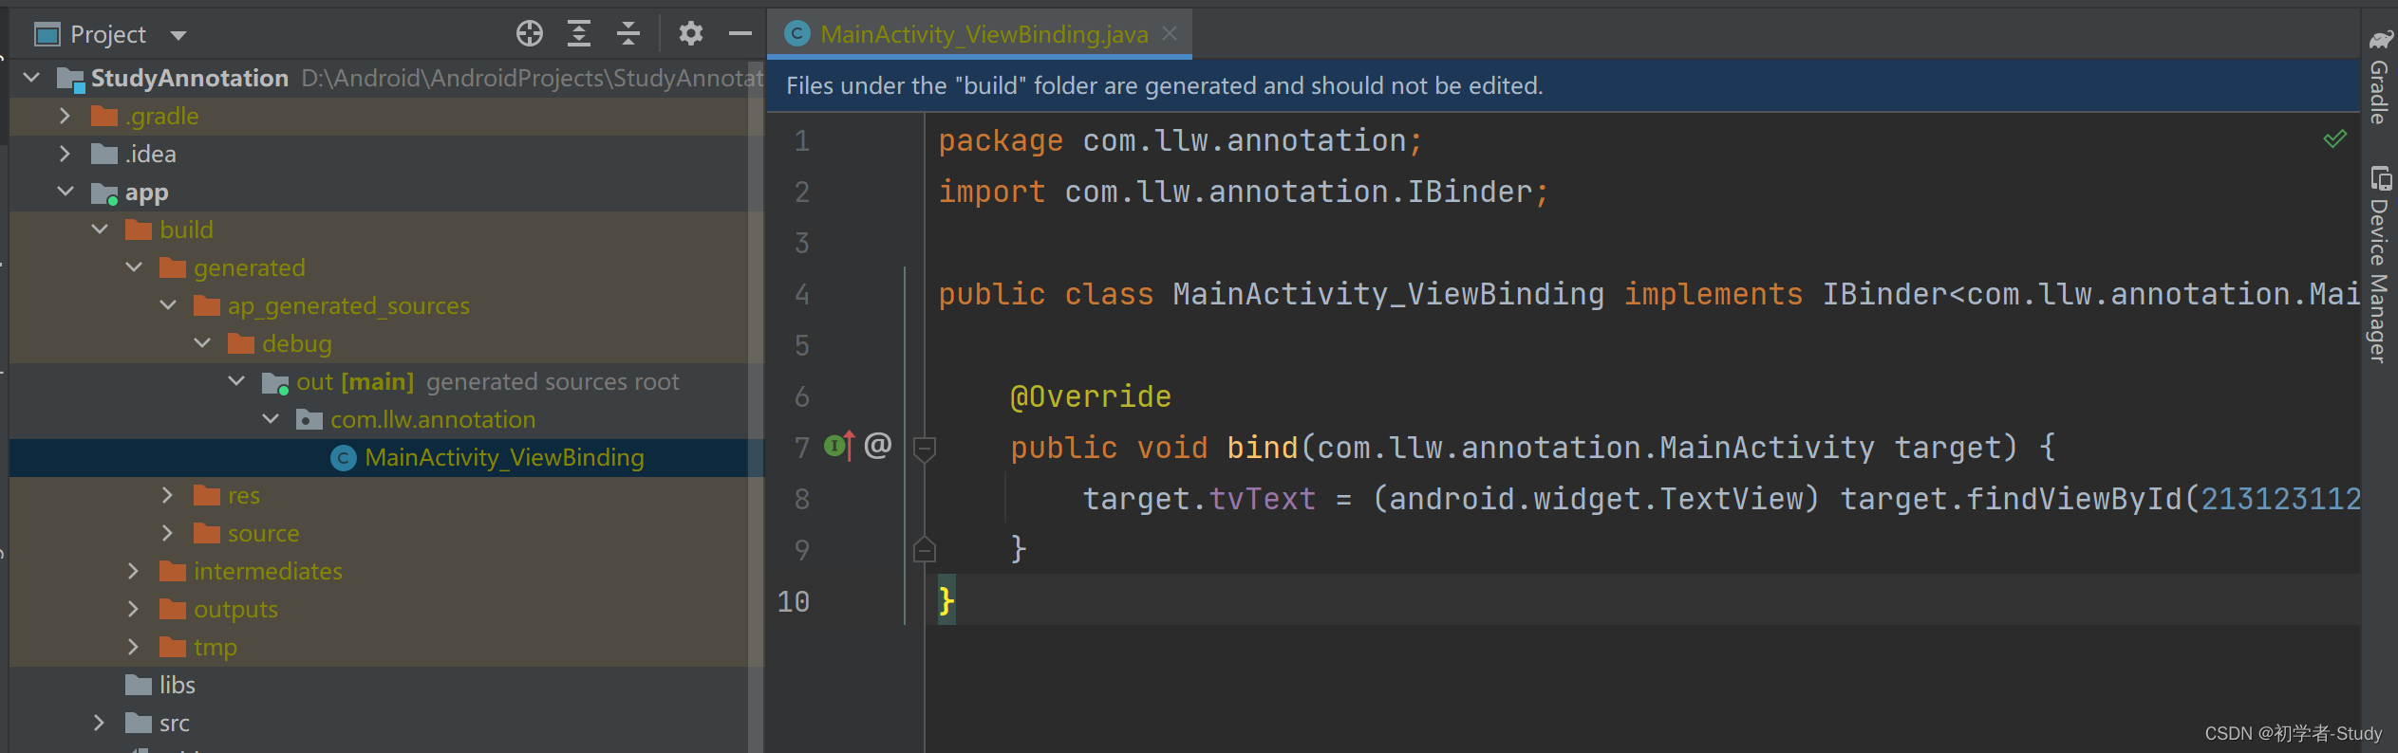Expand the .gradle folder
The width and height of the screenshot is (2398, 753).
pos(66,116)
